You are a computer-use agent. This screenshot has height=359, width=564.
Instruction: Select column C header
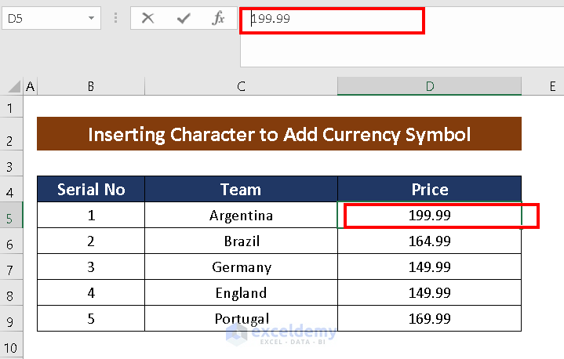tap(241, 86)
